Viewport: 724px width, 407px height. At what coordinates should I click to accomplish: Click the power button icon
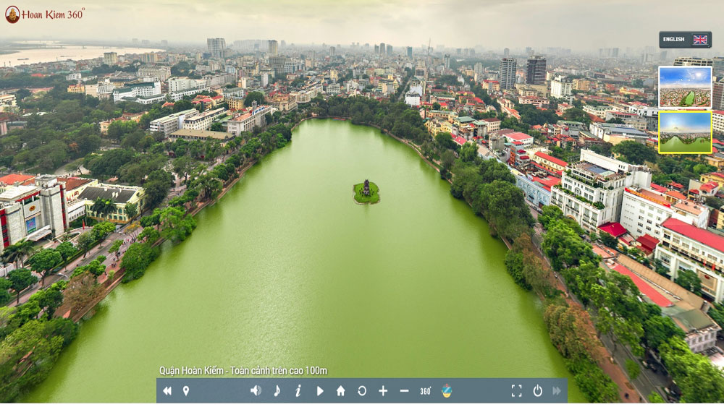(537, 391)
